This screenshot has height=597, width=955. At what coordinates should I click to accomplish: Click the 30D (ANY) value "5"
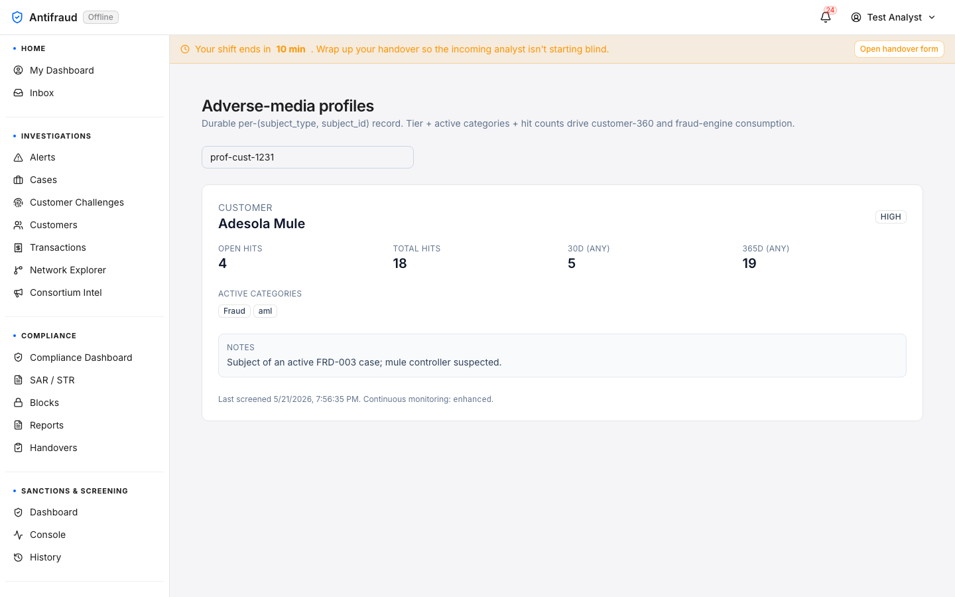(572, 263)
